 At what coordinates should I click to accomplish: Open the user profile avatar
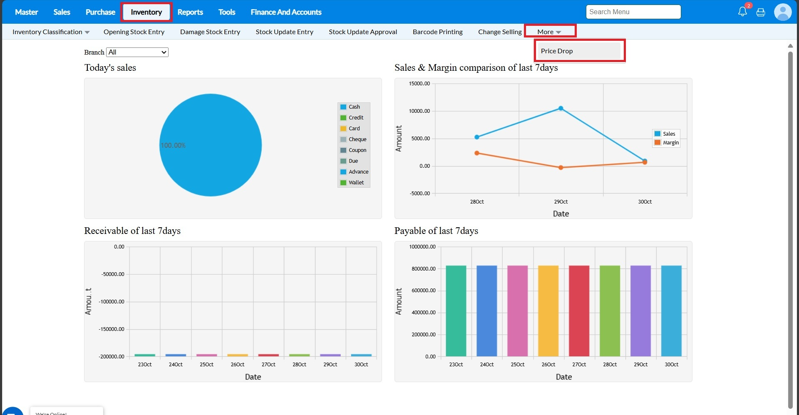coord(782,12)
